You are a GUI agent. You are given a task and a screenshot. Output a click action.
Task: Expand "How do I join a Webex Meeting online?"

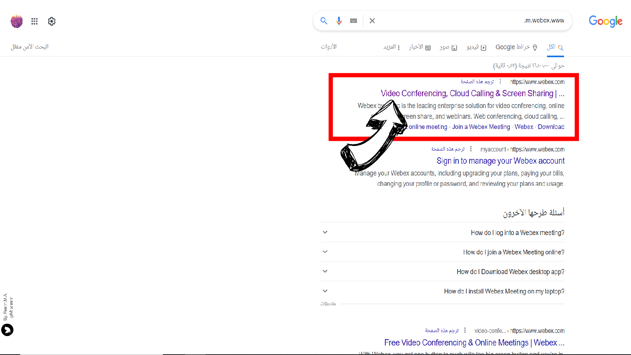tap(325, 252)
